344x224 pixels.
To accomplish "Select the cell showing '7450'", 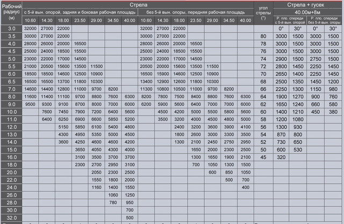I will pos(63,112).
